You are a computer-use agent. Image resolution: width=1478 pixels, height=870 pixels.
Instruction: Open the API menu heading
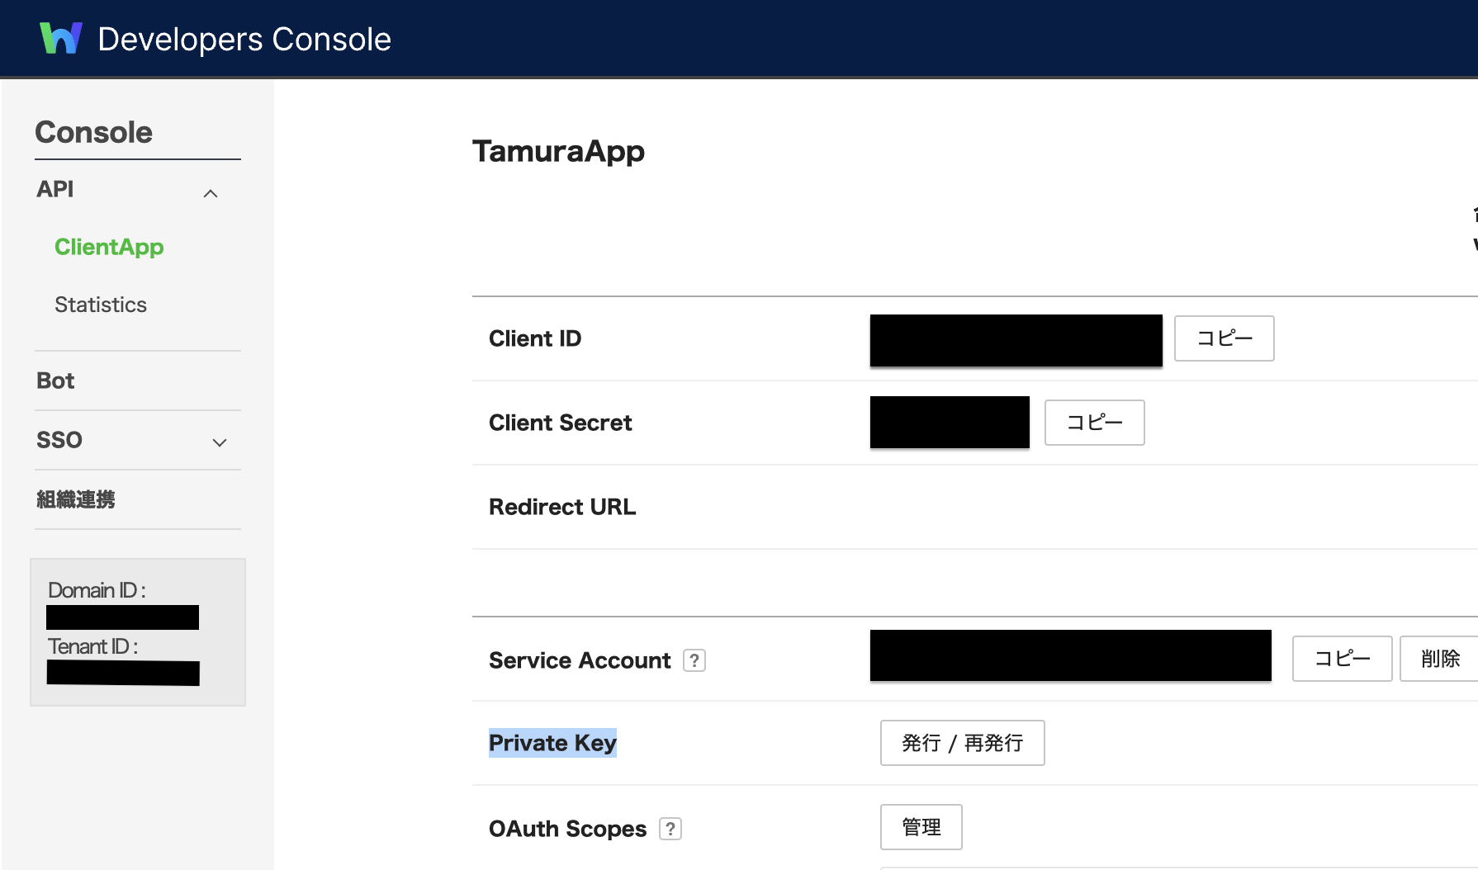(x=55, y=189)
